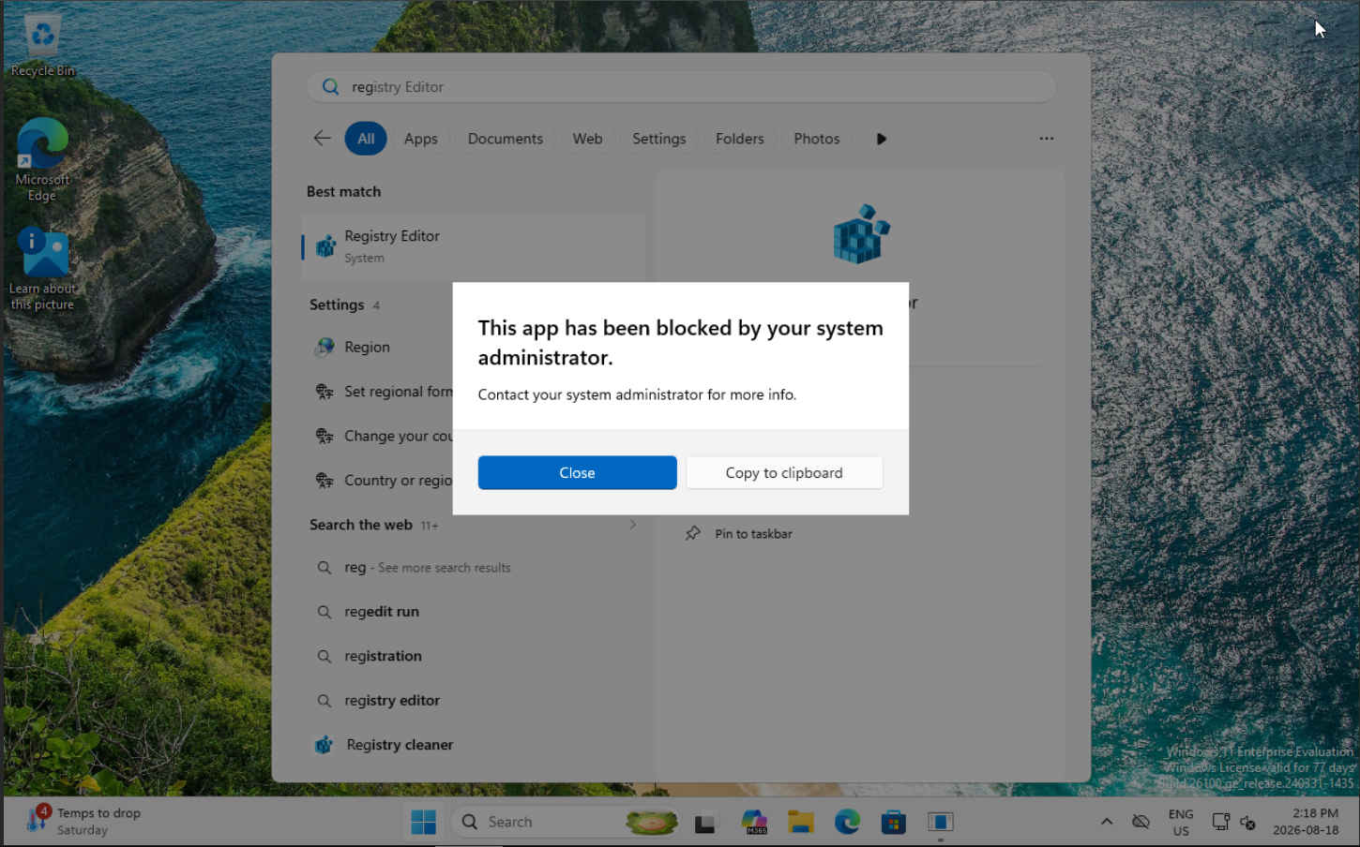Click the network display tray icon
This screenshot has height=847, width=1360.
[x=1221, y=823]
